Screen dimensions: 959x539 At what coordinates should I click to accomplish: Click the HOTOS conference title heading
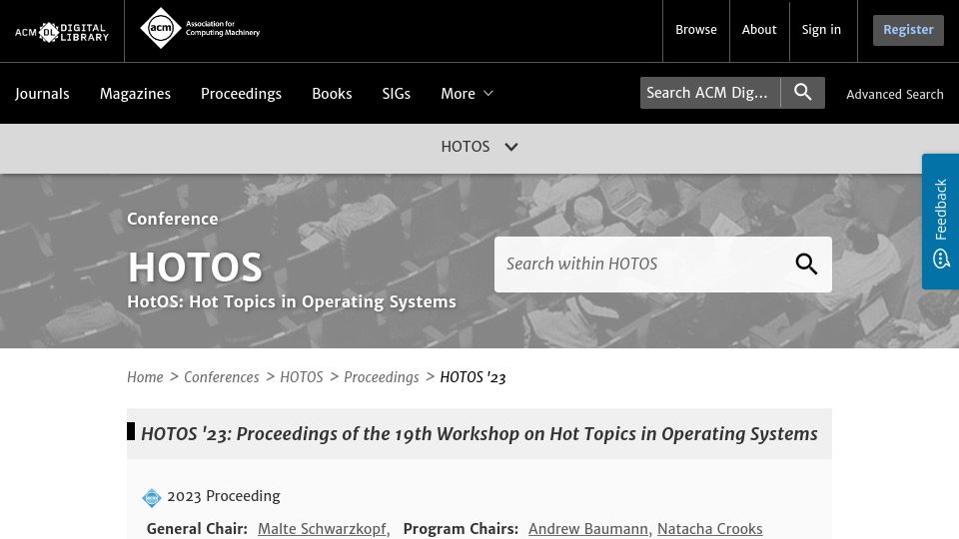tap(195, 268)
